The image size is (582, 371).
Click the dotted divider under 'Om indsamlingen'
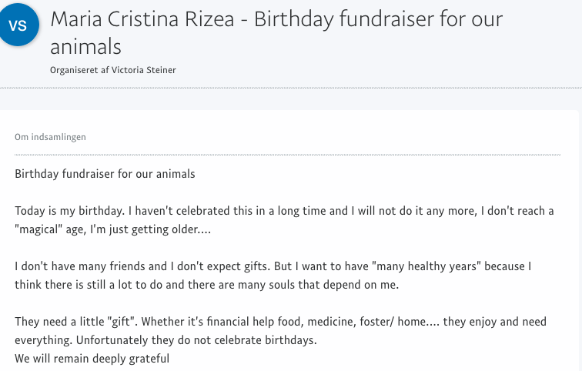pyautogui.click(x=288, y=155)
